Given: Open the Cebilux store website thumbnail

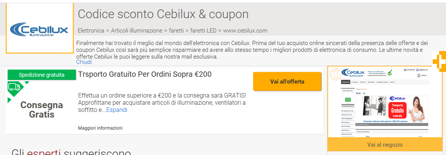Looking at the screenshot, I should 385,102.
